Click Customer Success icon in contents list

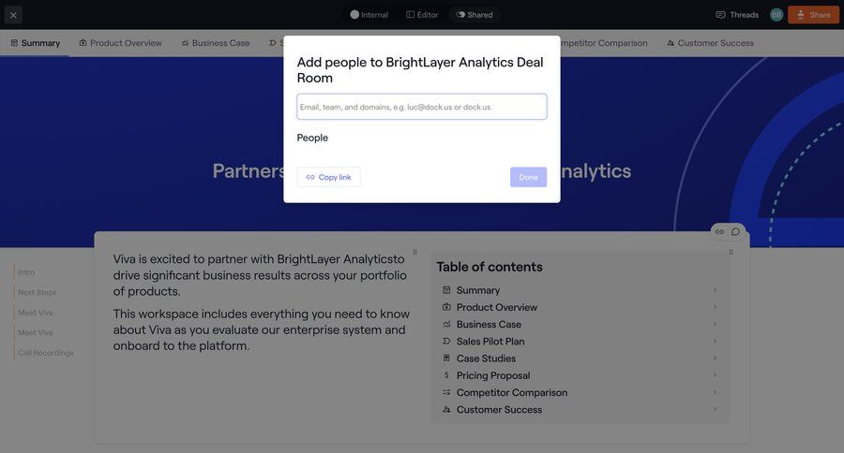click(446, 409)
